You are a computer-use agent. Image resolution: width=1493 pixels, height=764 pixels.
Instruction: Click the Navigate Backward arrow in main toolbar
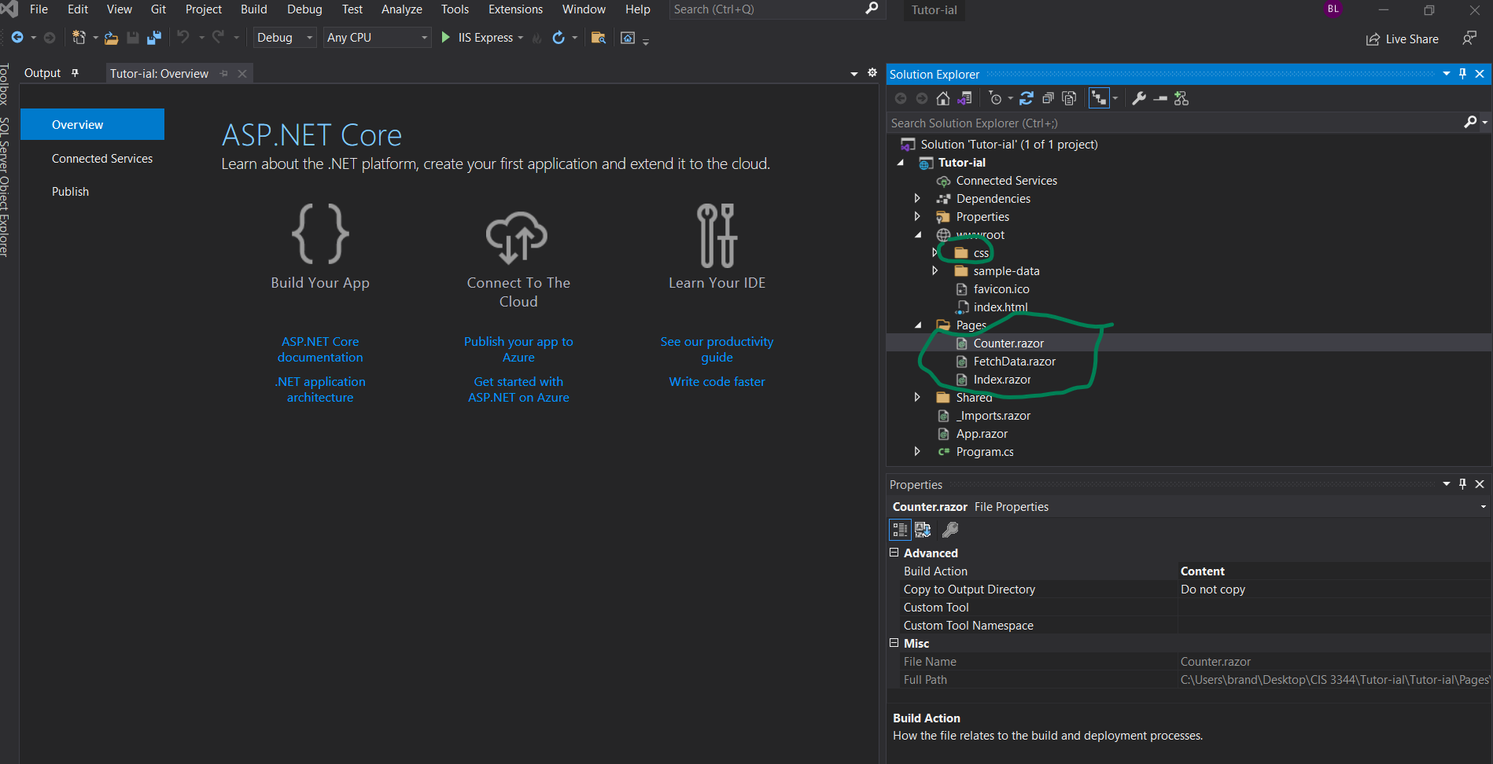17,38
